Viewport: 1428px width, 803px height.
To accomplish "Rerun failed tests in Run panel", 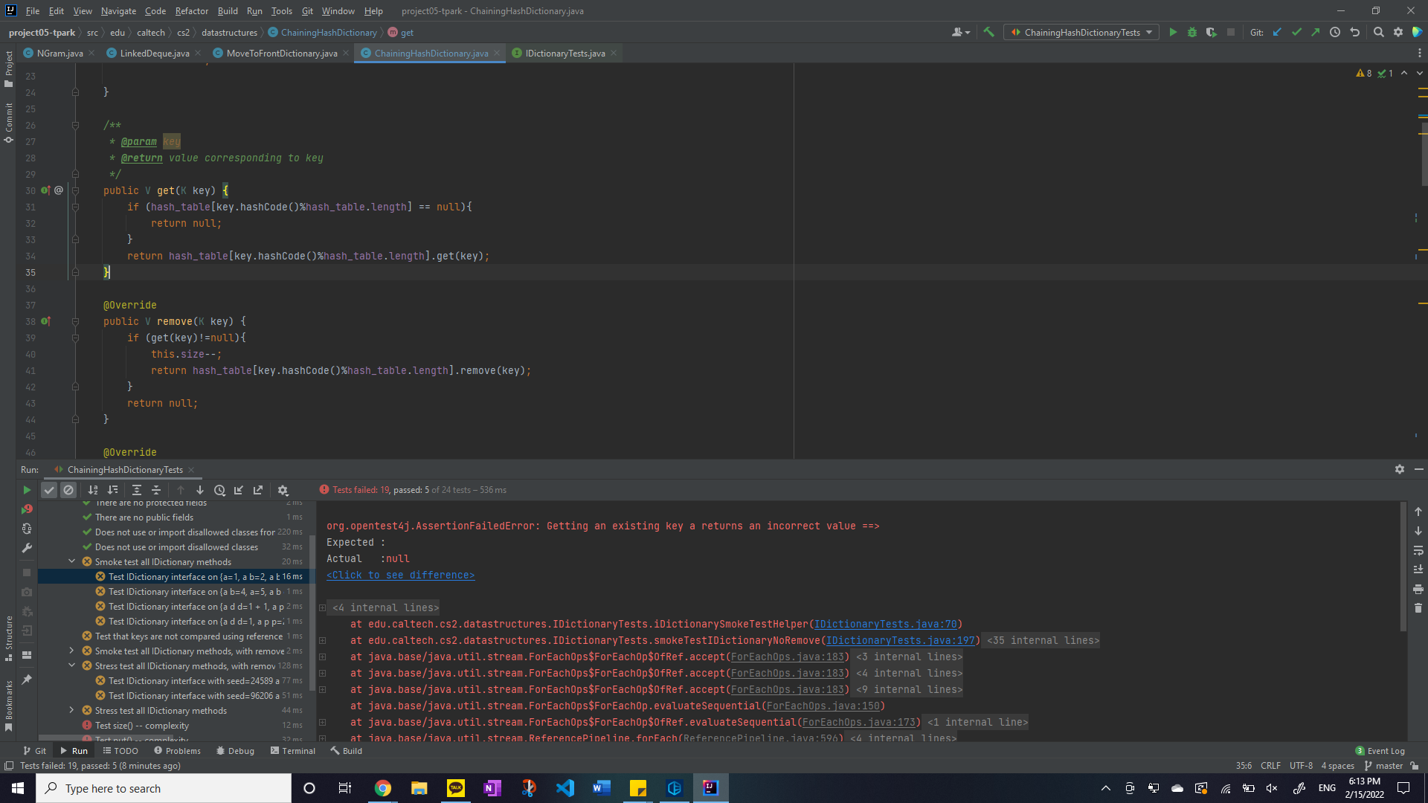I will click(x=27, y=509).
